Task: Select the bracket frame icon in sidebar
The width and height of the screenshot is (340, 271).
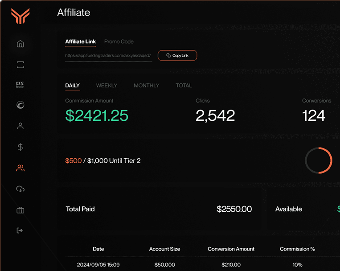Action: coord(20,65)
